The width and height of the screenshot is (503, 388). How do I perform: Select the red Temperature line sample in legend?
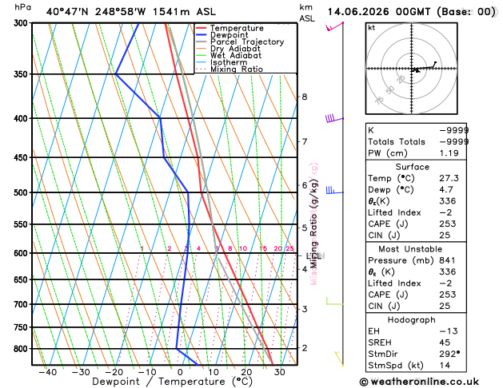click(202, 28)
